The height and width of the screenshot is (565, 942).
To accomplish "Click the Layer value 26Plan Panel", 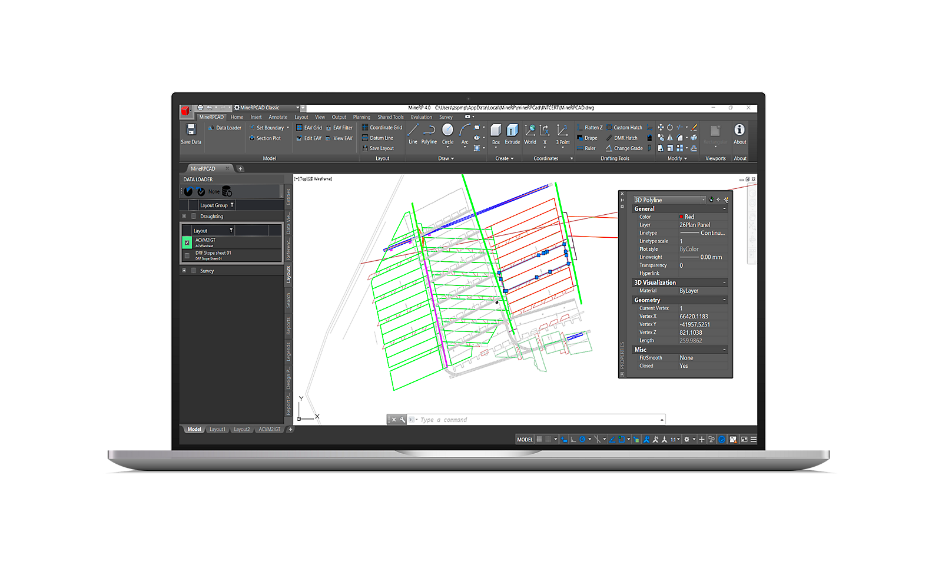I will [x=695, y=225].
